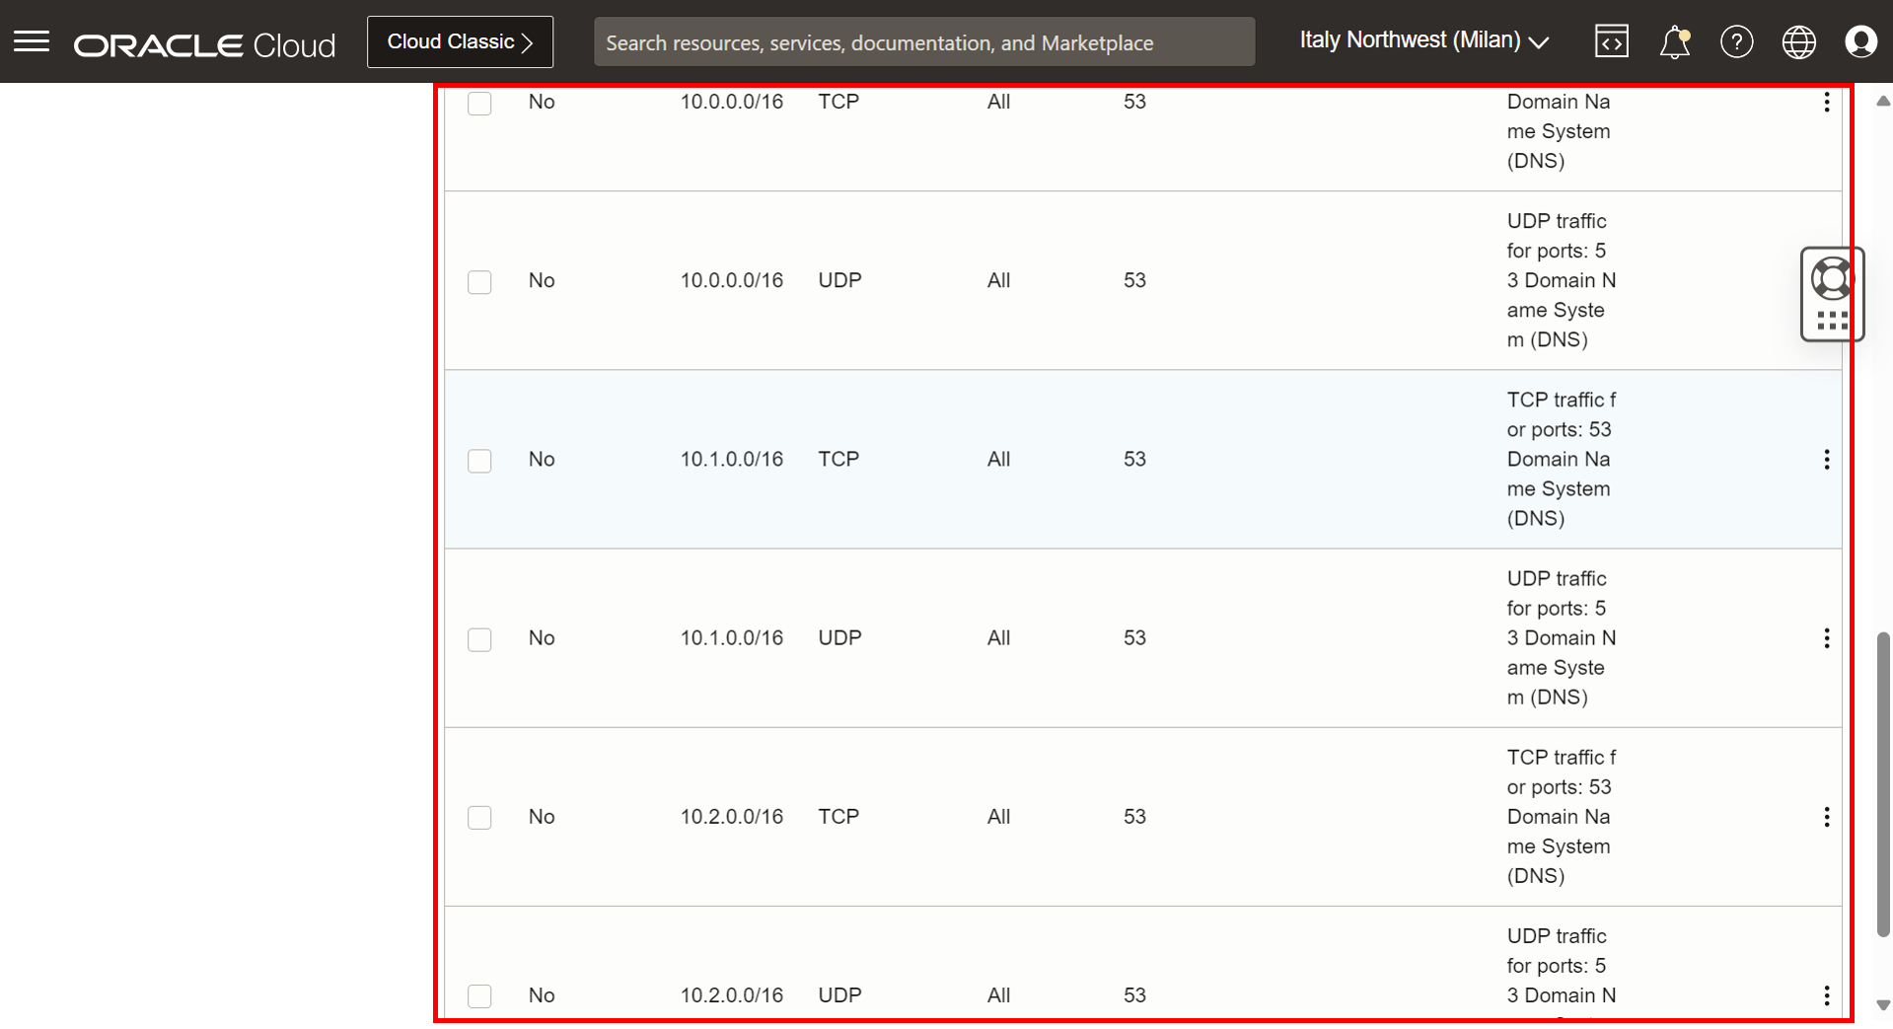Image resolution: width=1893 pixels, height=1029 pixels.
Task: Click source 10.1.0.0/16 in the TCP row
Action: point(732,459)
